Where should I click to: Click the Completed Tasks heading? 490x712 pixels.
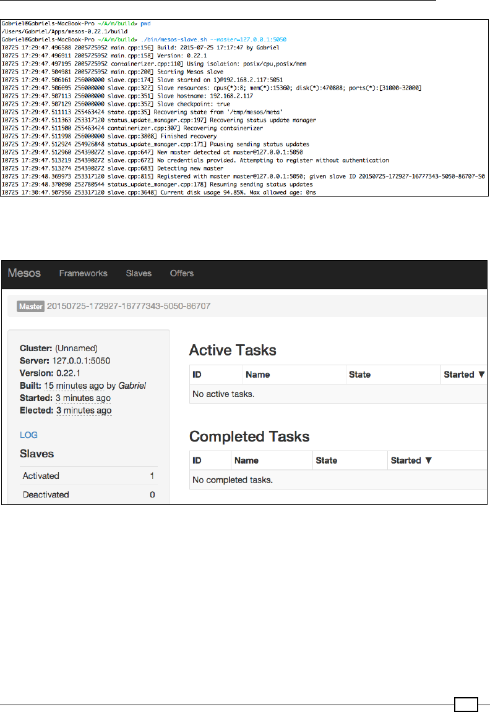pyautogui.click(x=249, y=436)
